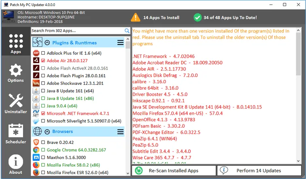The width and height of the screenshot is (306, 179).
Task: Uncheck the Adobe Air 28.0.0.127 checkbox
Action: coord(43,61)
